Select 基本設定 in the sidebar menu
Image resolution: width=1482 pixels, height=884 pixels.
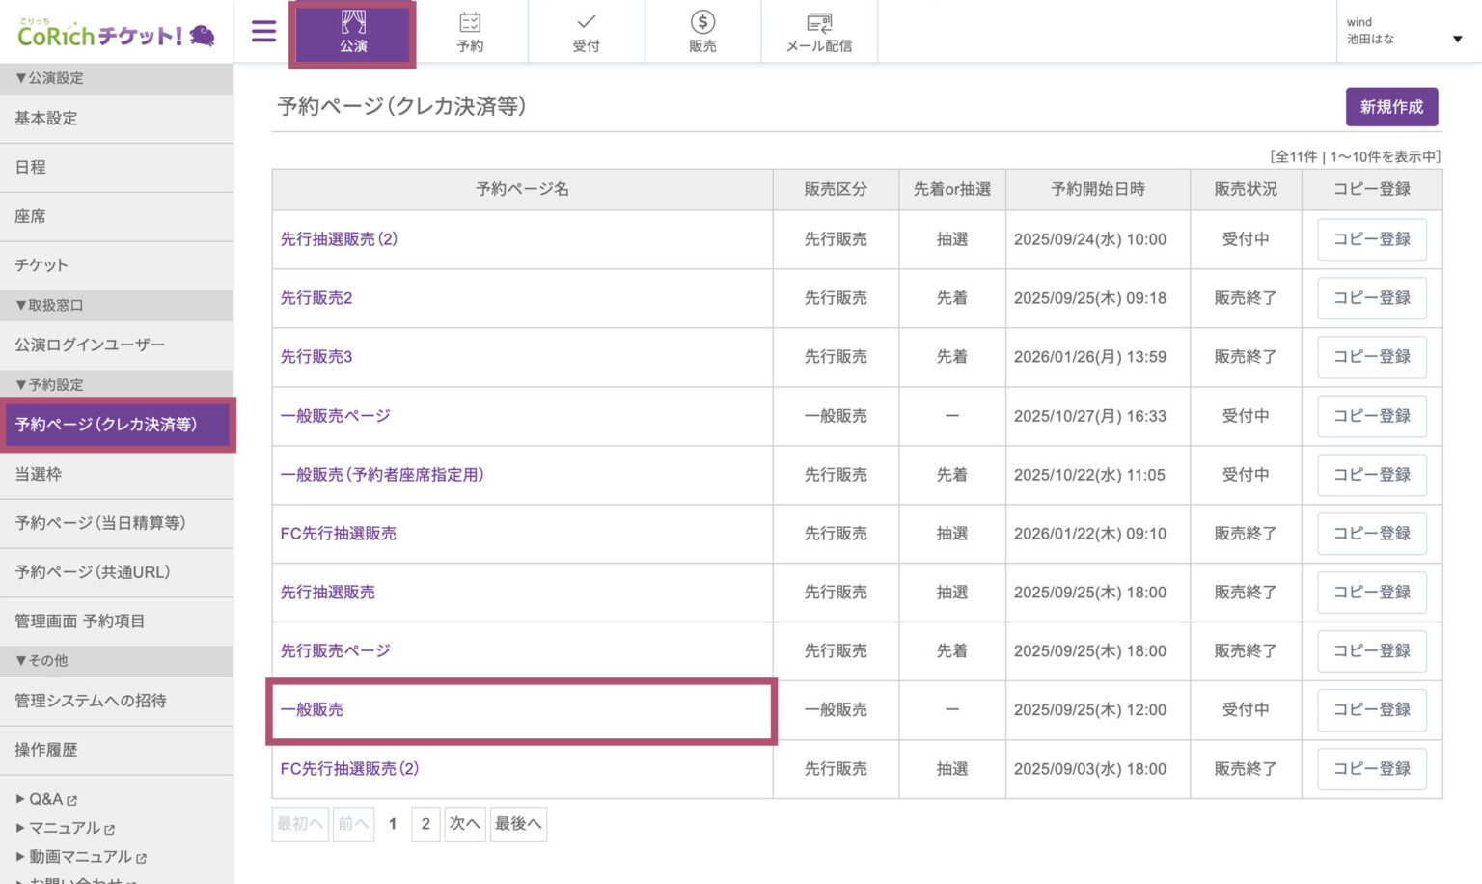[x=41, y=118]
